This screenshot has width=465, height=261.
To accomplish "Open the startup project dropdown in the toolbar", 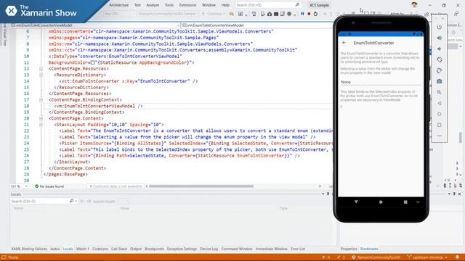I will point(168,14).
